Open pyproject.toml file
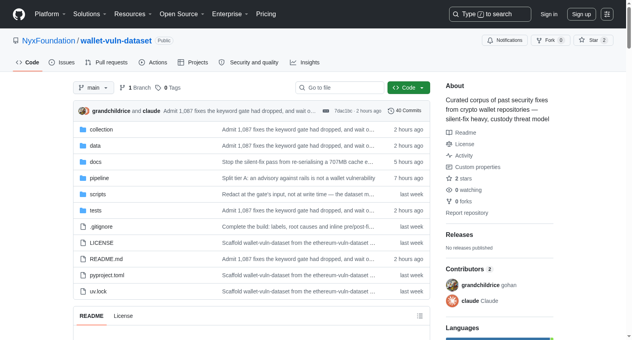 coord(107,275)
